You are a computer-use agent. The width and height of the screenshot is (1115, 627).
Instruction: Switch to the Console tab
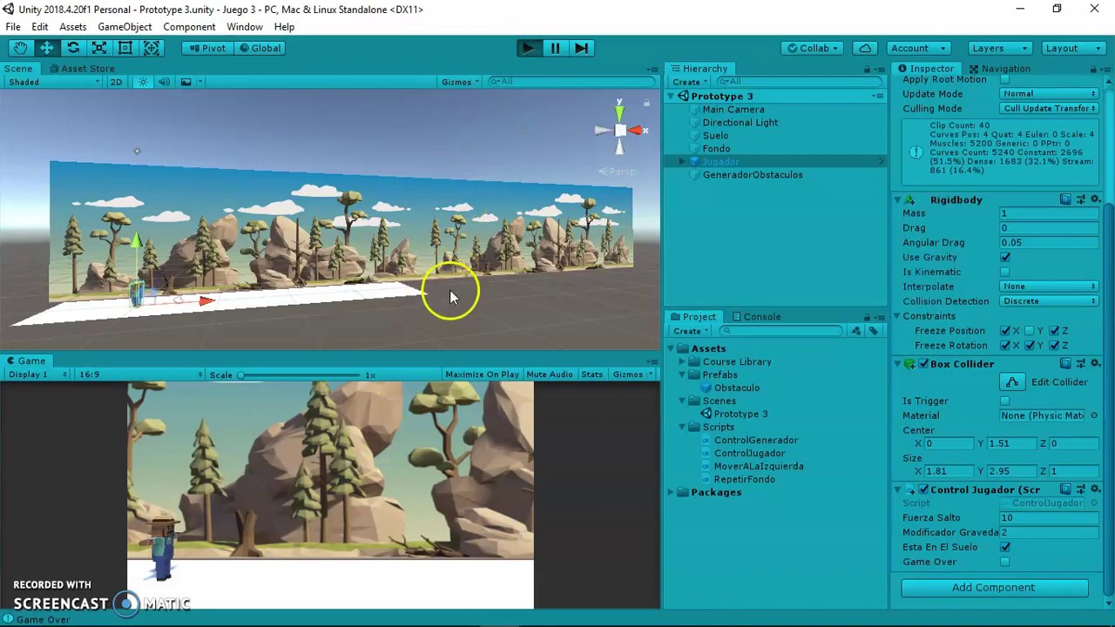click(x=755, y=317)
